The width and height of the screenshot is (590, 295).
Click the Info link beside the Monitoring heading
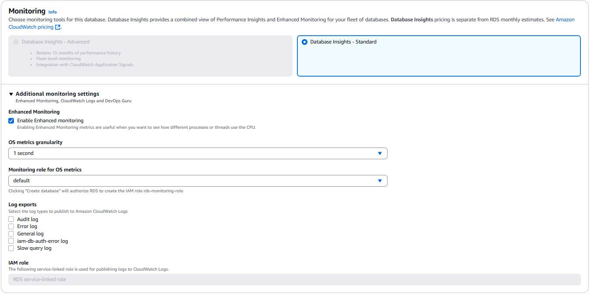pyautogui.click(x=52, y=12)
